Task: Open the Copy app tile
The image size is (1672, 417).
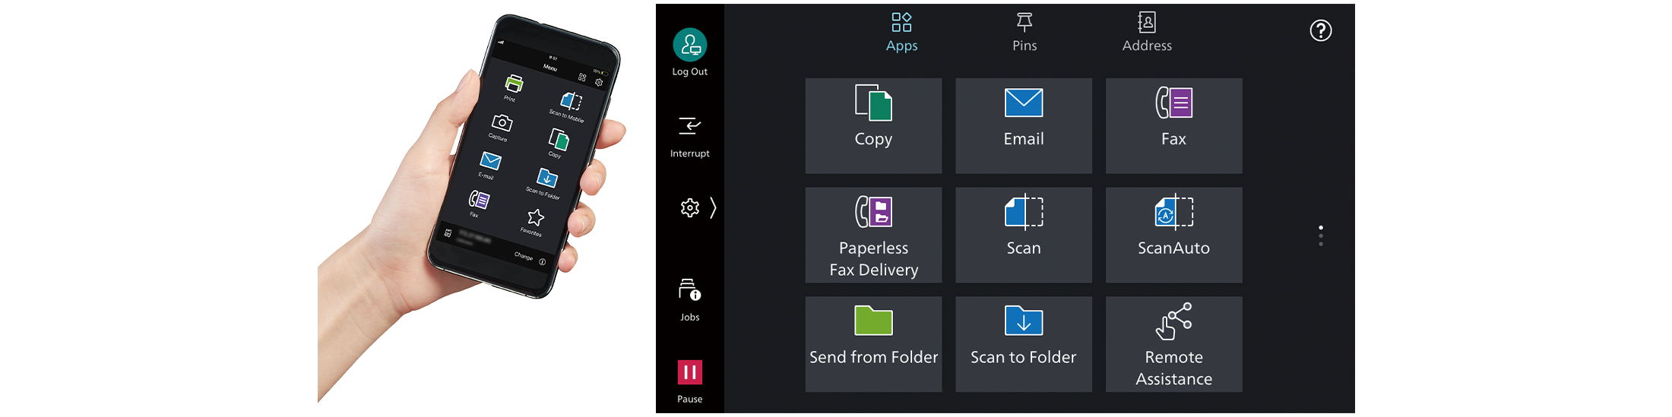Action: coord(873,125)
